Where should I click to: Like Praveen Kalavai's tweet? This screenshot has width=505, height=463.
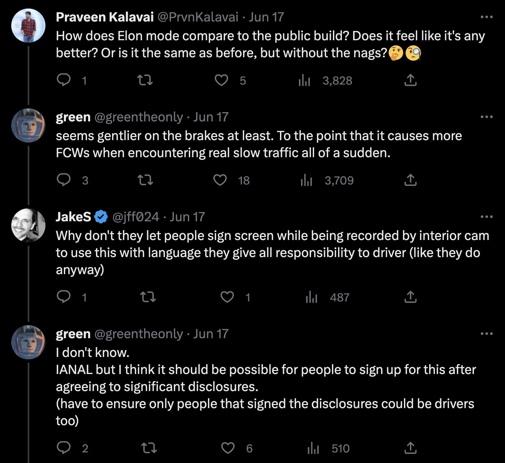coord(221,80)
